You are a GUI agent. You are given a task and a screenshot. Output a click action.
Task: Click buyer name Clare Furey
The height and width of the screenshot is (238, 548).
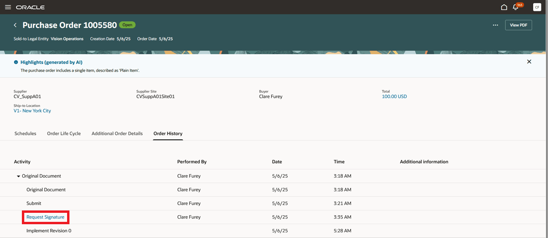pyautogui.click(x=271, y=96)
